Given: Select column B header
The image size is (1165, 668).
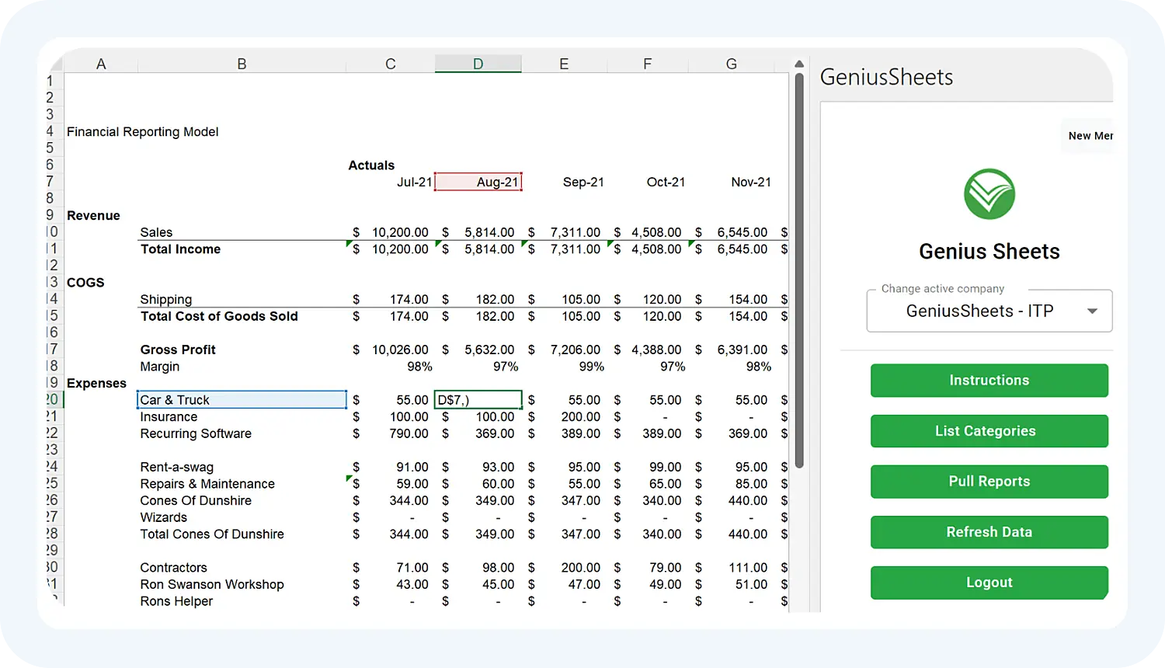Looking at the screenshot, I should click(242, 64).
